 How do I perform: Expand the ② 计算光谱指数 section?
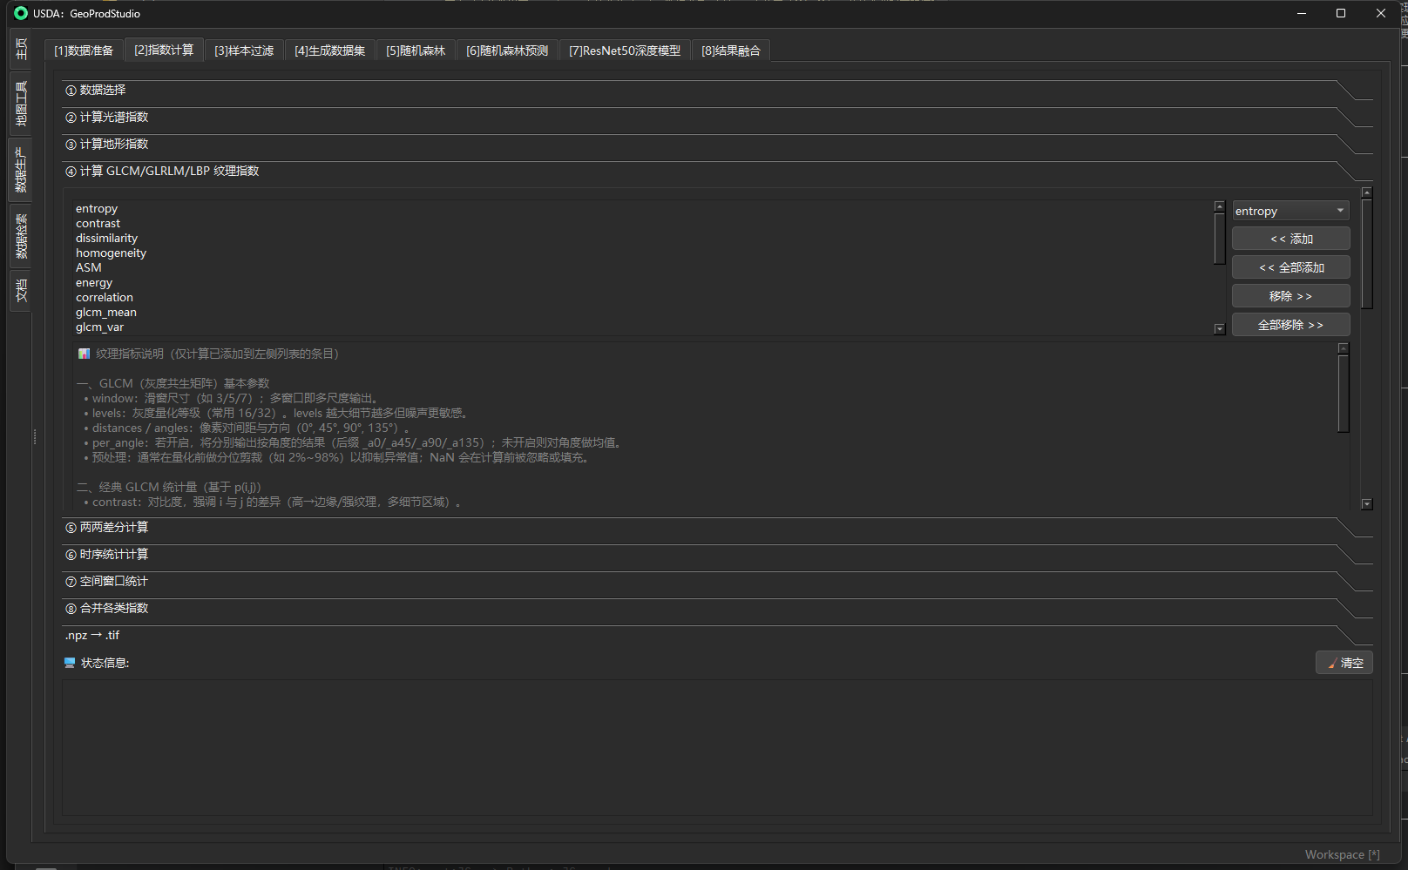point(113,117)
